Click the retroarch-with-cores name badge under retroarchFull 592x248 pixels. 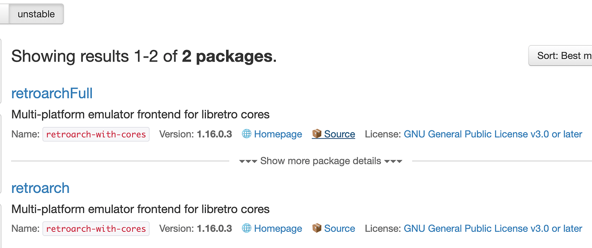tap(96, 134)
